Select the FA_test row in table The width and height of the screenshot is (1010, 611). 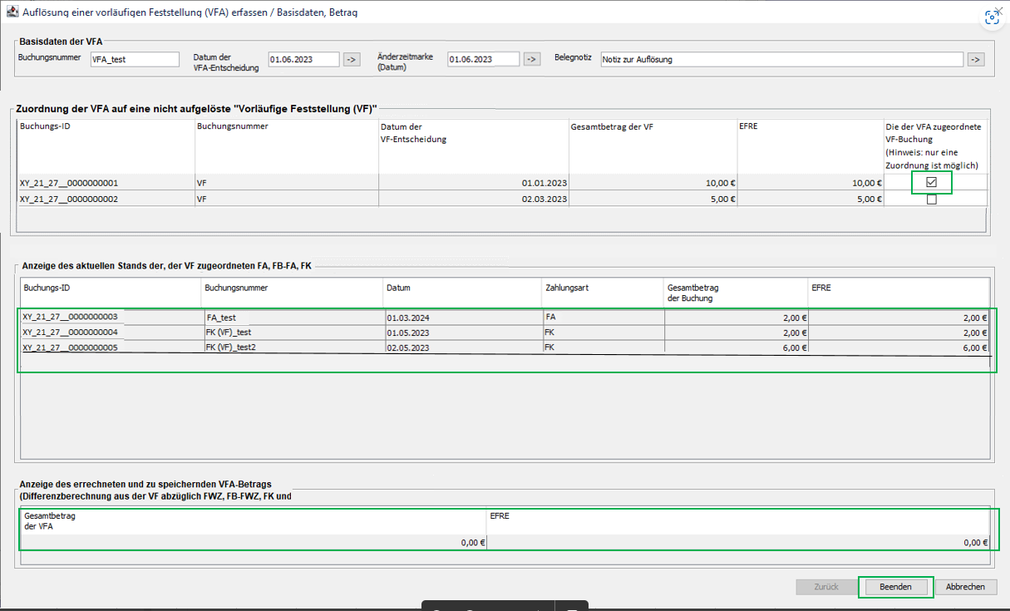[x=505, y=317]
